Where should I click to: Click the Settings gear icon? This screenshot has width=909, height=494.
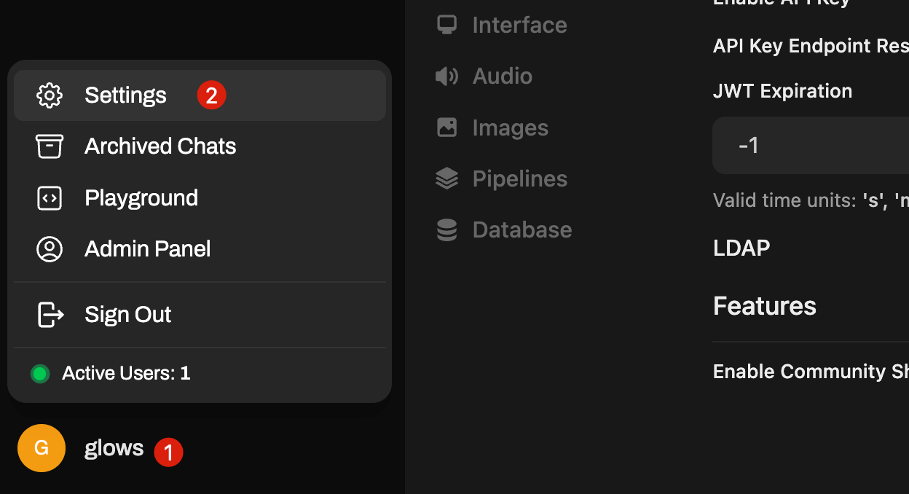(x=50, y=95)
